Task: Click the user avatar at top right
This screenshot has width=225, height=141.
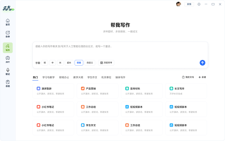Action: [179, 4]
